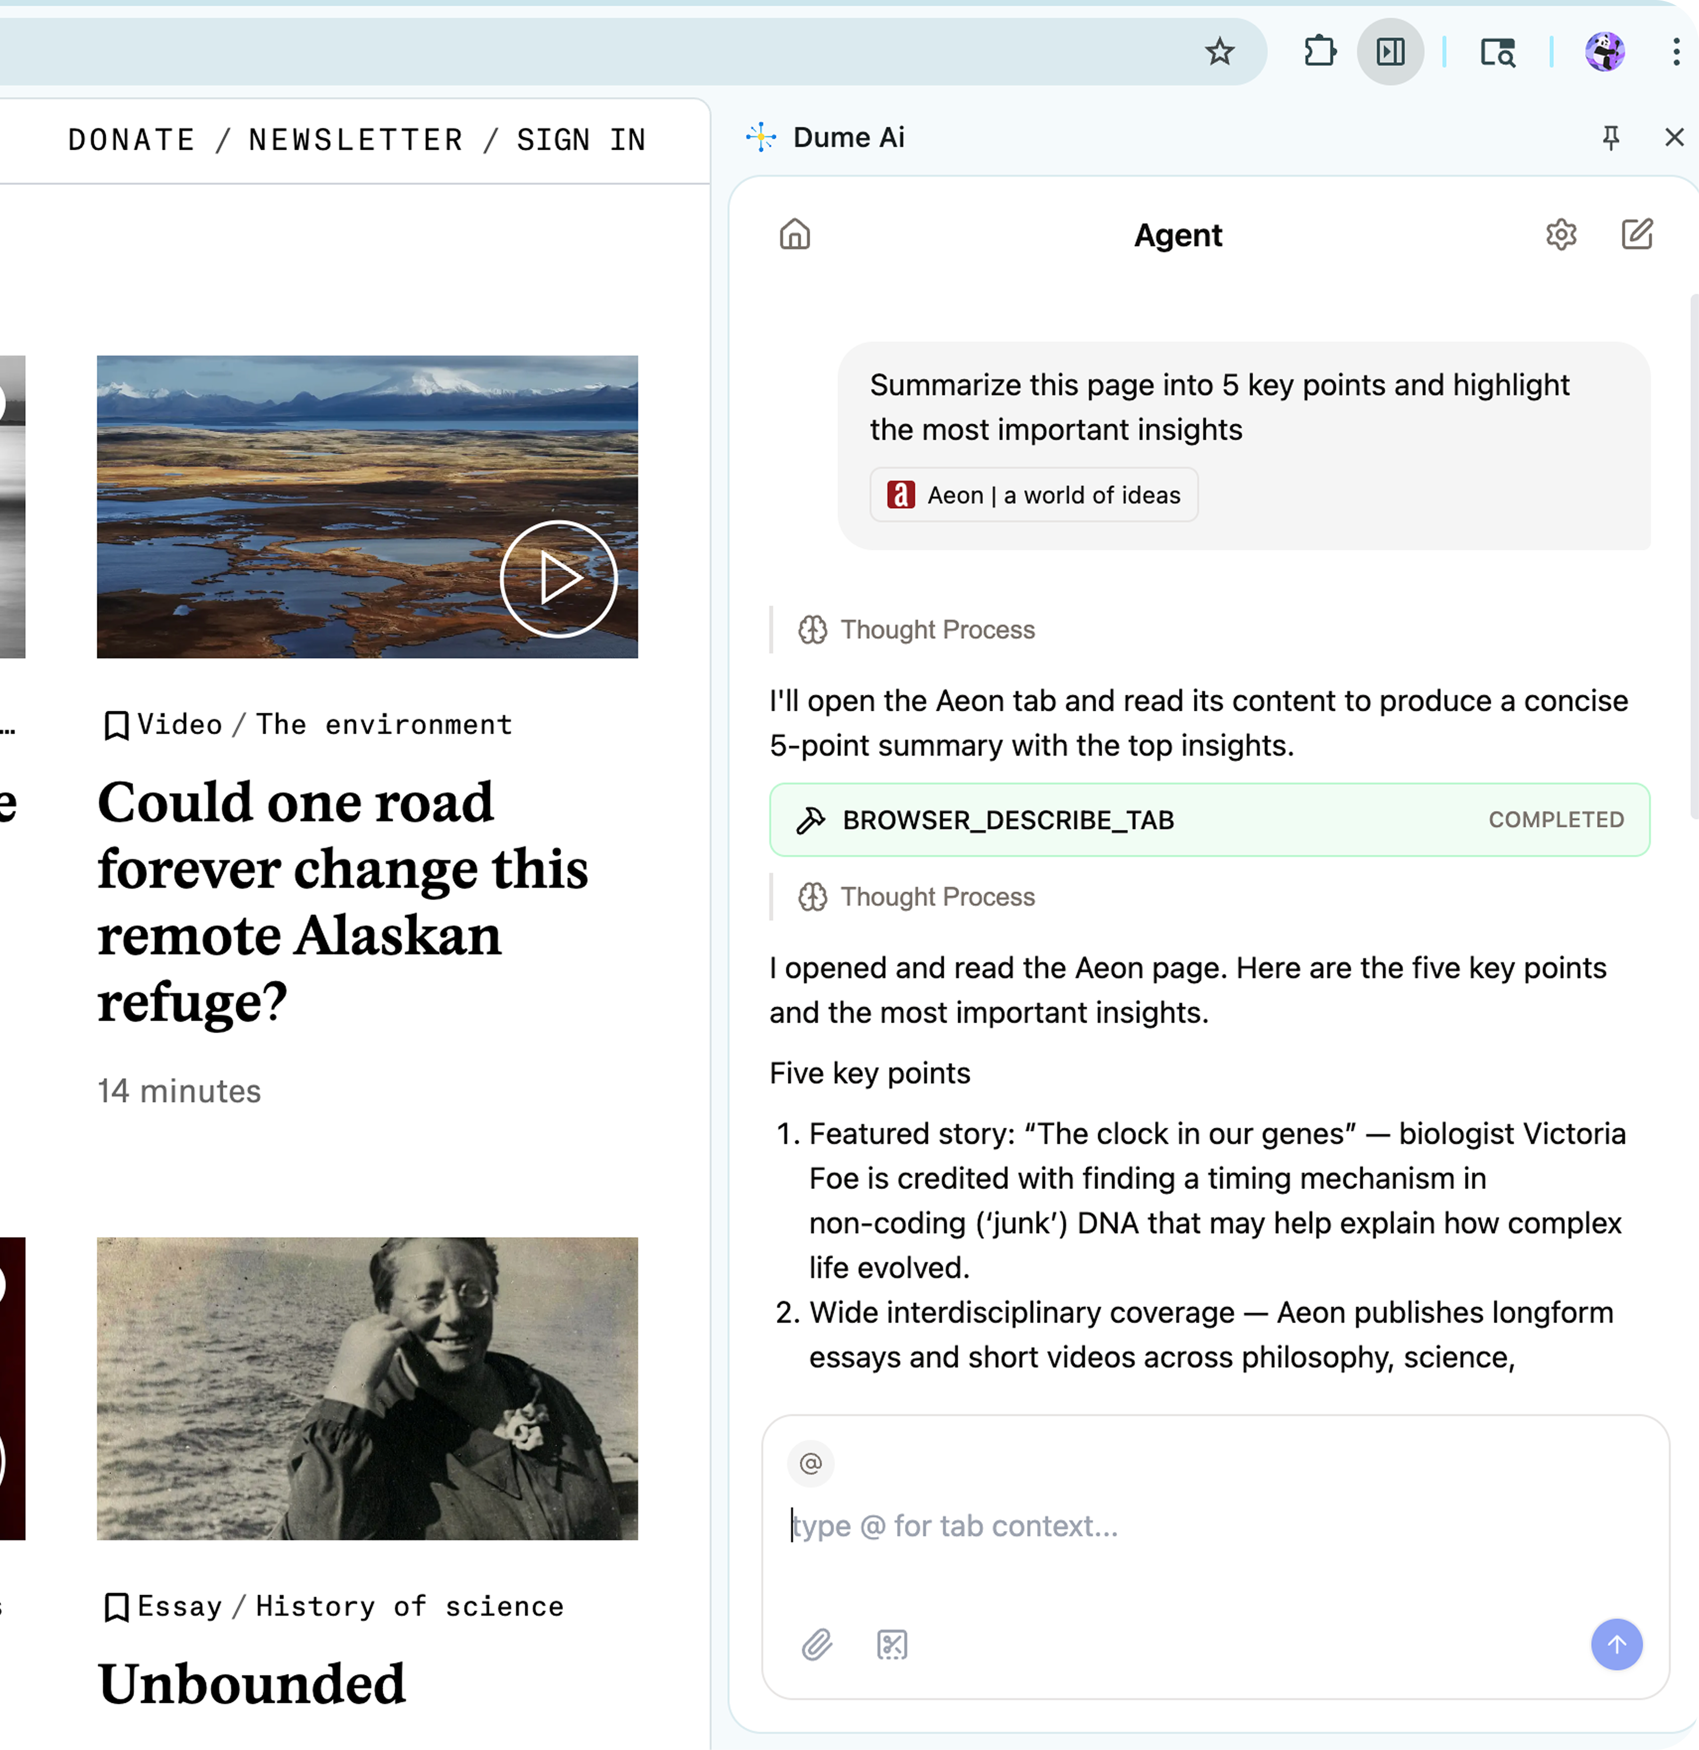The width and height of the screenshot is (1699, 1750).
Task: Click the attach file paperclip icon
Action: [x=817, y=1644]
